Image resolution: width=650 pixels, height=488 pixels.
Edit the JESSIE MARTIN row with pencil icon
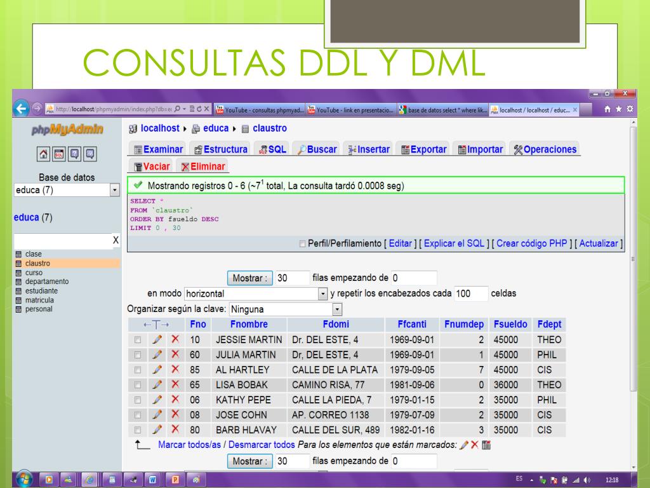[x=157, y=339]
